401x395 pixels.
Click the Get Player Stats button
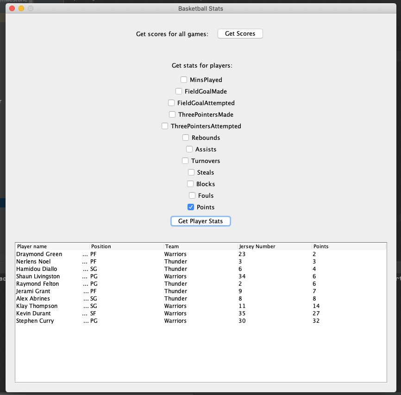tap(200, 221)
